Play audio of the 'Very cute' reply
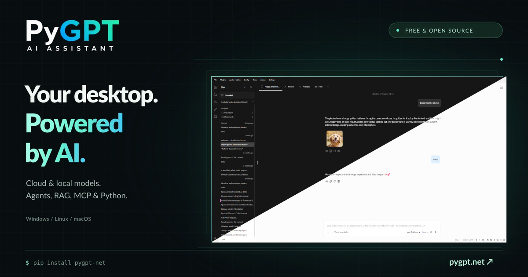The image size is (528, 277). pyautogui.click(x=326, y=181)
